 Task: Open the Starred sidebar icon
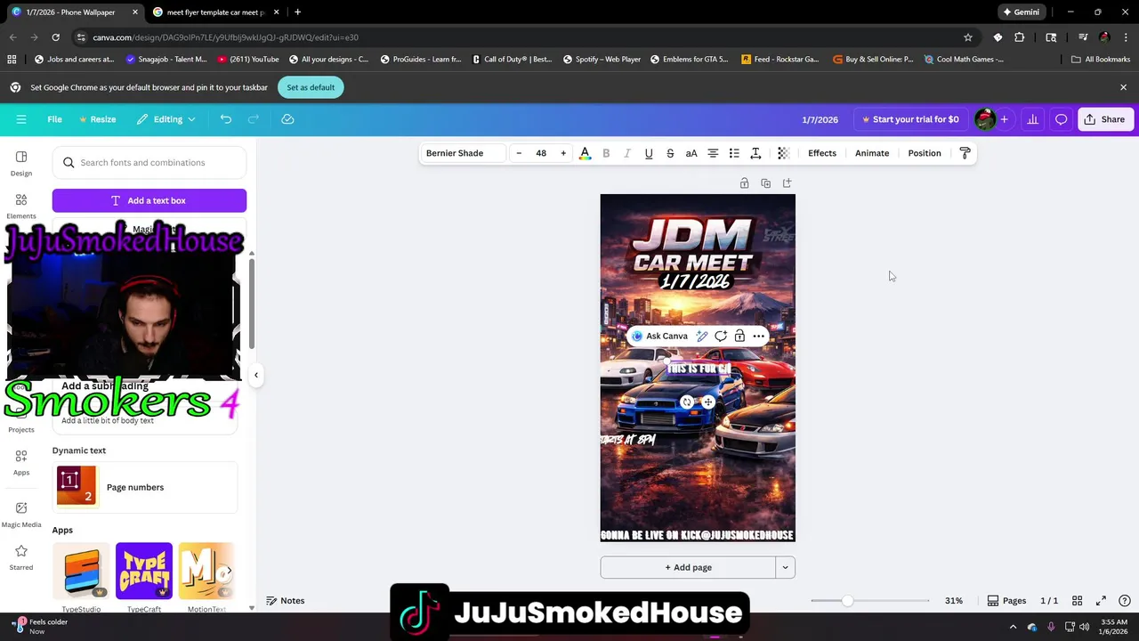point(21,557)
